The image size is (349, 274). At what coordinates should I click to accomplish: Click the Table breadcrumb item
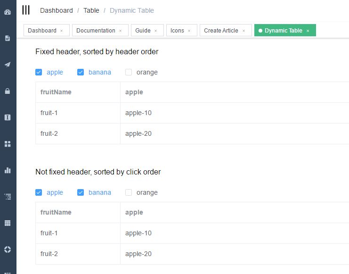point(91,10)
